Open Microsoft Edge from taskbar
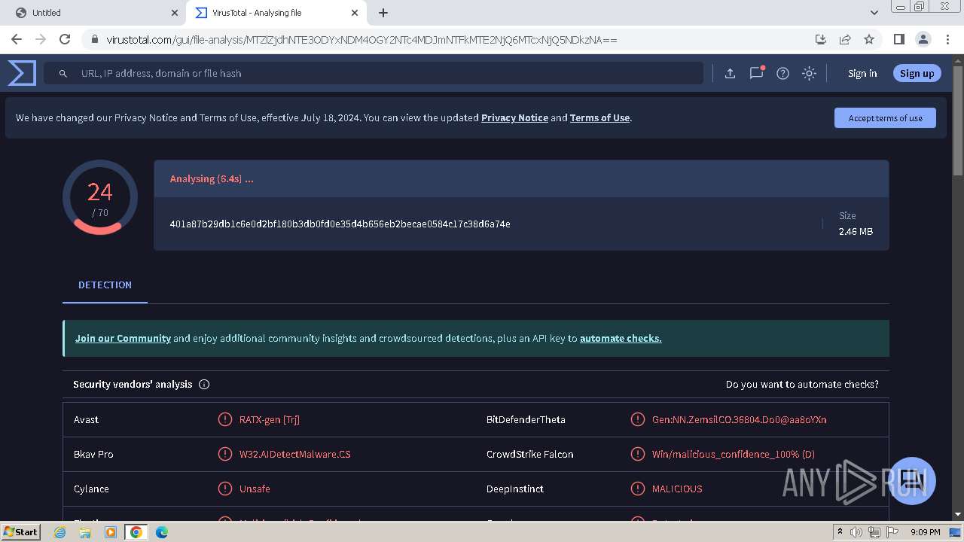 coord(161,532)
